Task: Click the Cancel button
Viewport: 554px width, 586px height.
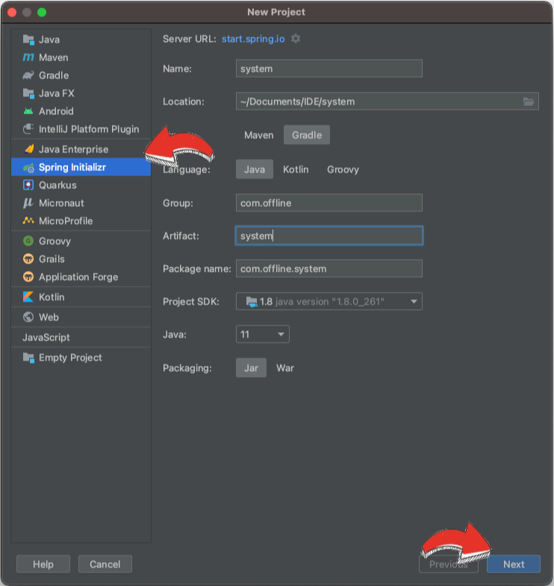Action: [105, 564]
